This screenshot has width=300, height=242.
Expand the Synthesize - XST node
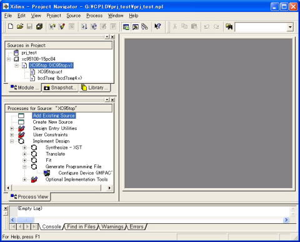point(24,148)
